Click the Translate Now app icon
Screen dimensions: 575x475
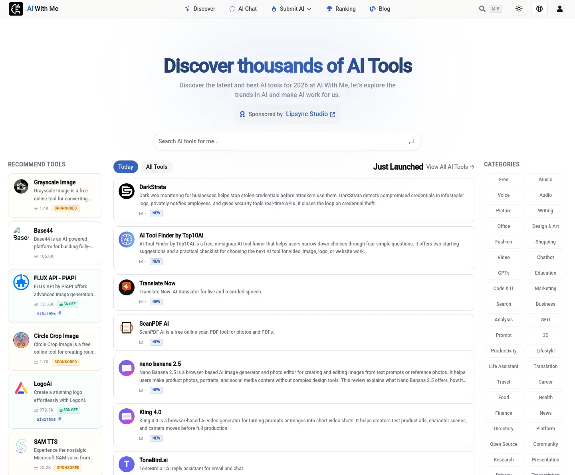[127, 287]
